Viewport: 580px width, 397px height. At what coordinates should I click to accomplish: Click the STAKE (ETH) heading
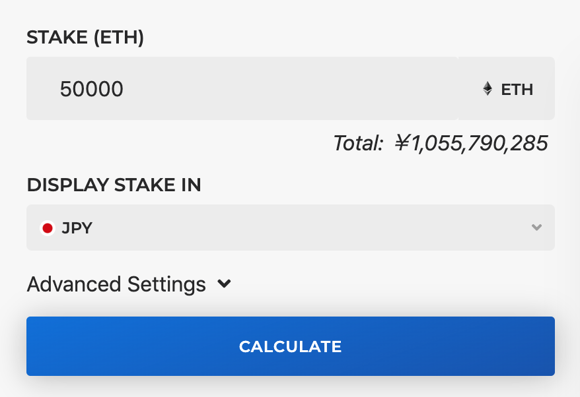pos(85,38)
